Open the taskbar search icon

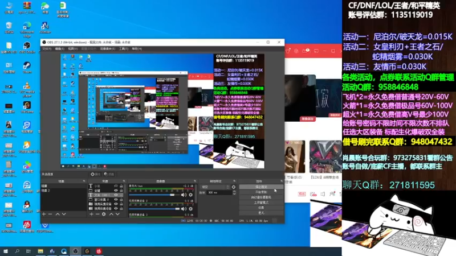pyautogui.click(x=17, y=251)
